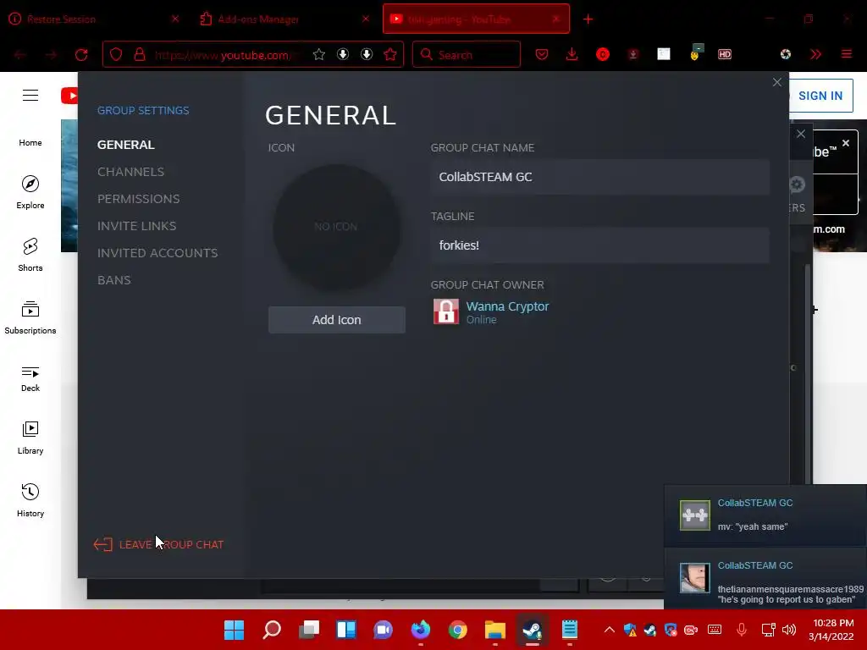Click the white star in address bar
This screenshot has width=867, height=650.
click(x=318, y=54)
